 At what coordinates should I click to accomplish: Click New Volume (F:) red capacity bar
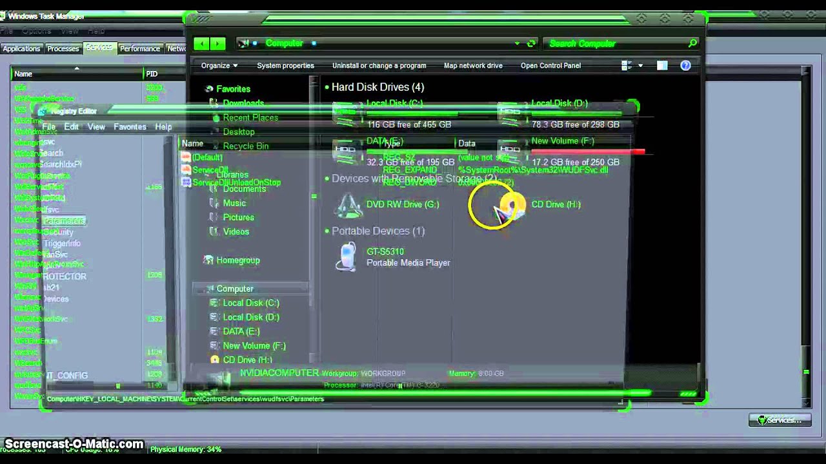(588, 151)
